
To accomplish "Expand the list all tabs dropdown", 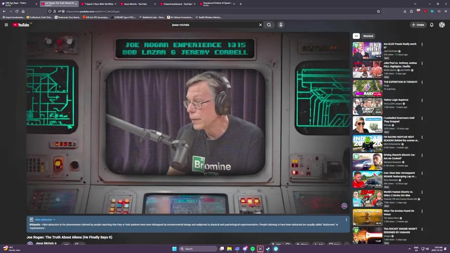I will pos(415,4).
